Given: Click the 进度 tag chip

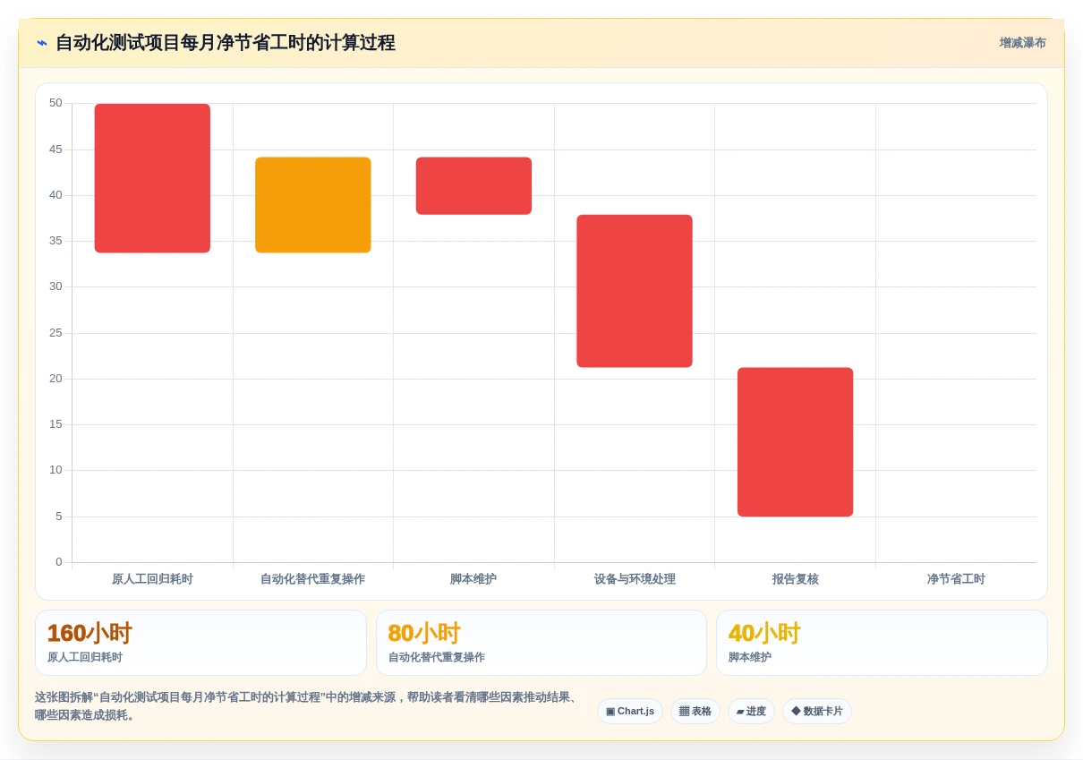Looking at the screenshot, I should pyautogui.click(x=751, y=712).
